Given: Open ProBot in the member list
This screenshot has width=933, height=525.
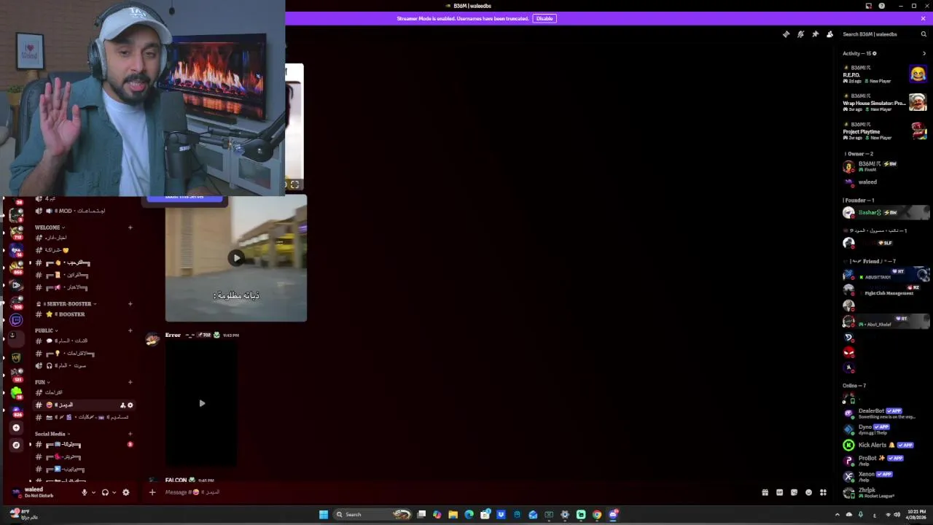Looking at the screenshot, I should tap(885, 460).
